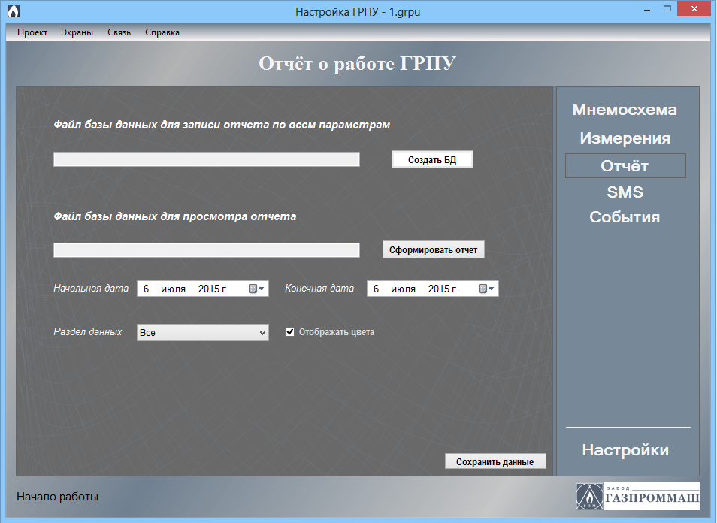Open calendar icon for Начальная дата
Image resolution: width=717 pixels, height=523 pixels.
257,289
